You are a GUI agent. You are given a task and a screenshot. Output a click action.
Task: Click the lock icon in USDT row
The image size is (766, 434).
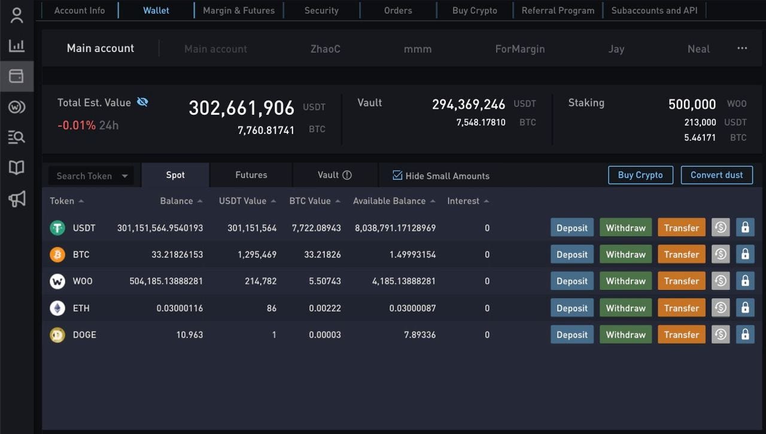pos(745,228)
